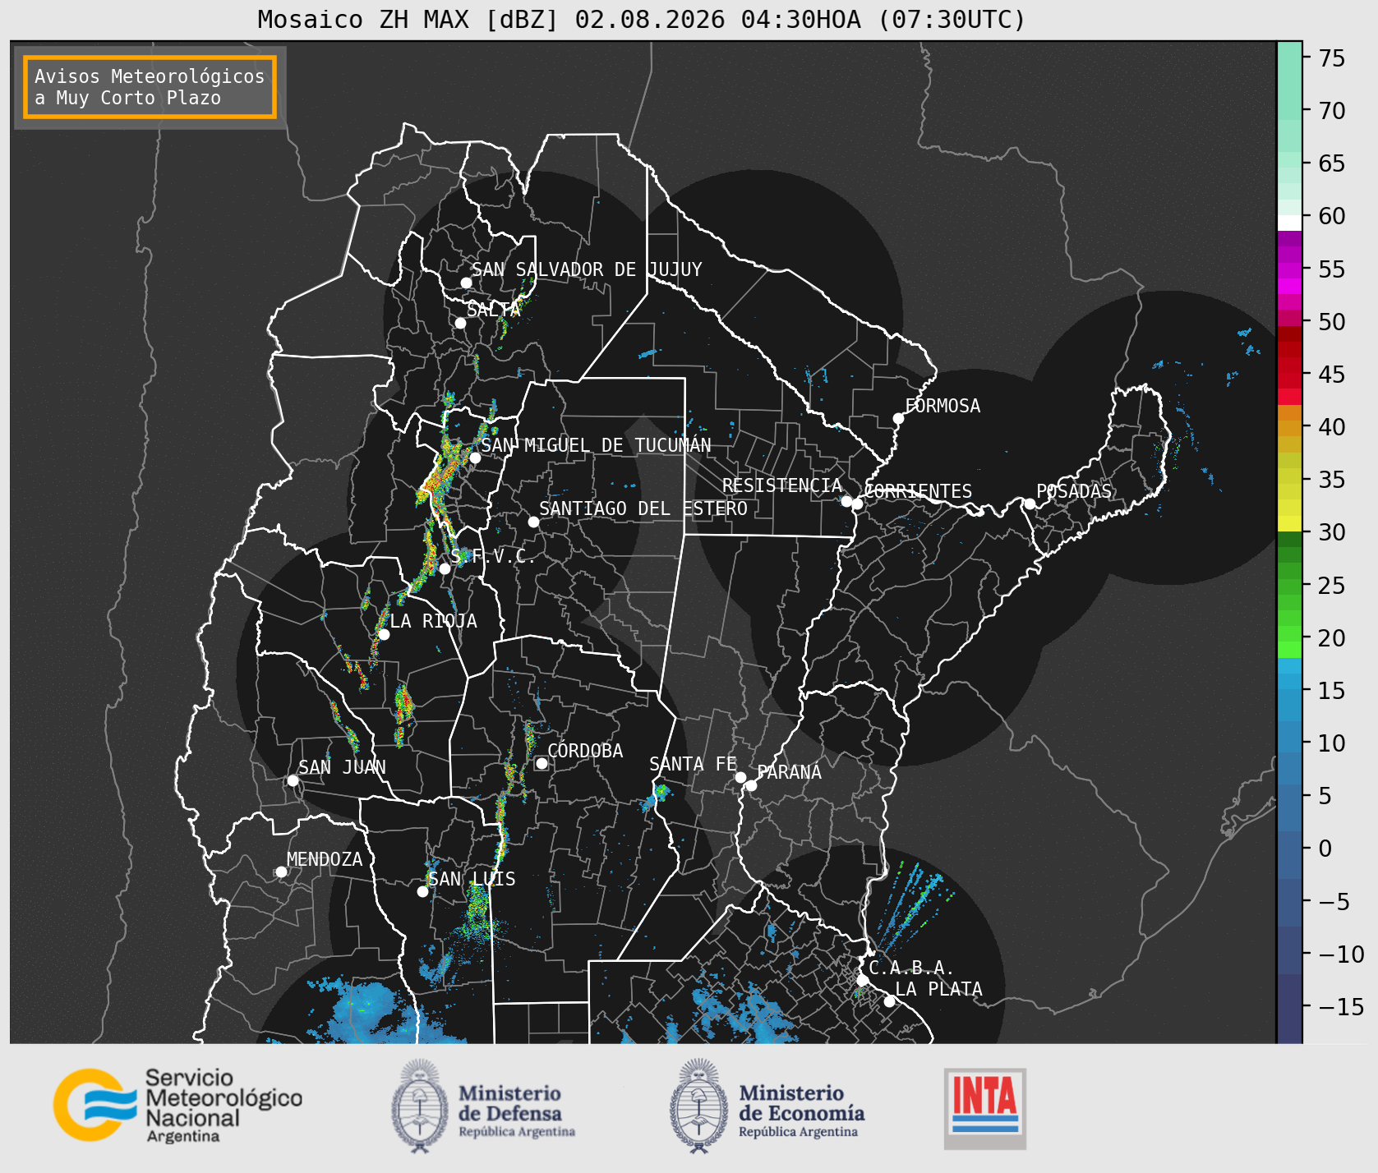Click the Servicio Meteorológico Nacional logo
Image resolution: width=1378 pixels, height=1173 pixels.
tap(177, 1105)
